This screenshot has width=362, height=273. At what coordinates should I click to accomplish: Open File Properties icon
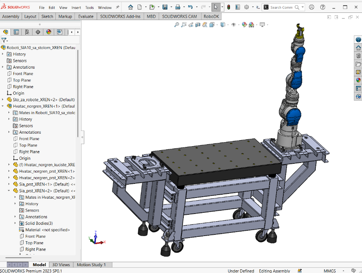pos(238,7)
